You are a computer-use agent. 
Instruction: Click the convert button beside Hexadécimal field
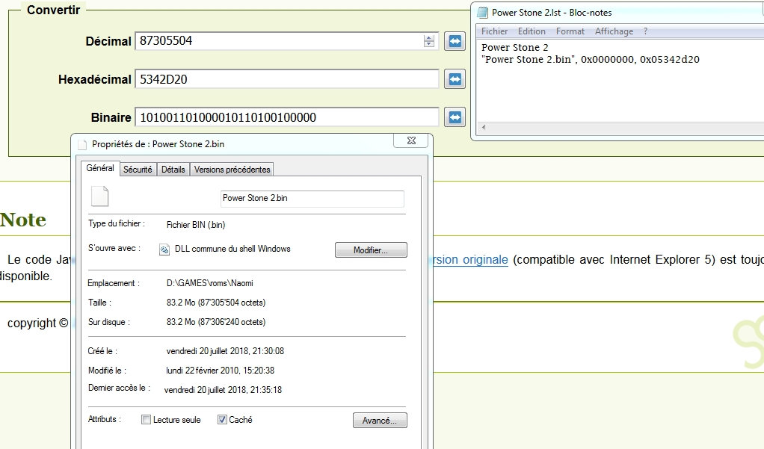(455, 79)
